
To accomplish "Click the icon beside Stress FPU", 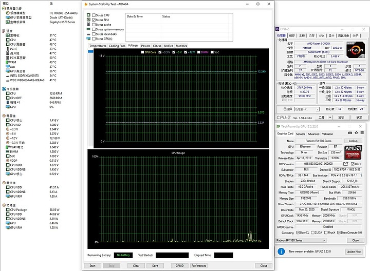I will [88, 20].
